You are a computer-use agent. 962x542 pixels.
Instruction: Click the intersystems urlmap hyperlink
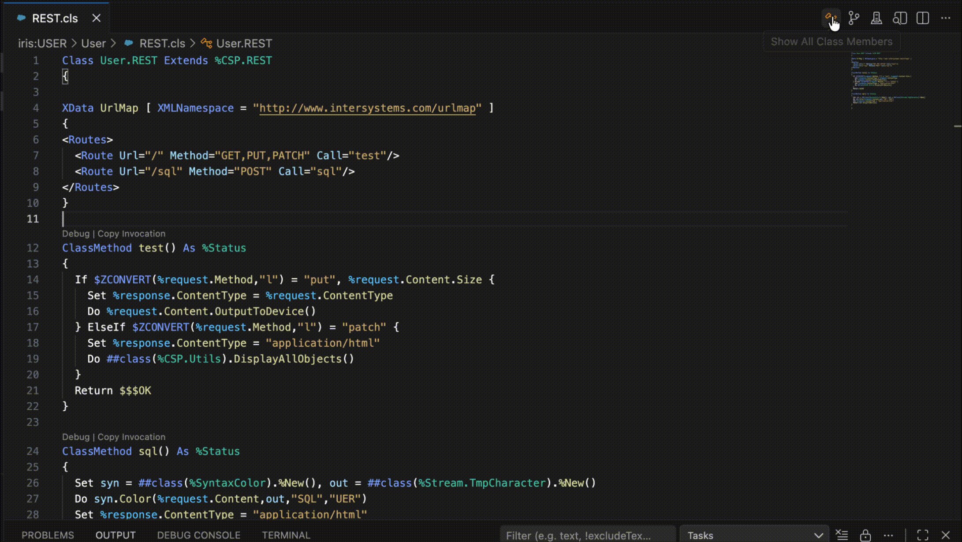pyautogui.click(x=367, y=108)
